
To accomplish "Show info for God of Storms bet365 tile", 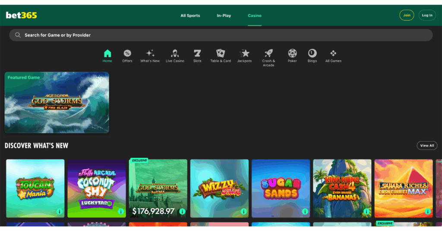I will 182,212.
